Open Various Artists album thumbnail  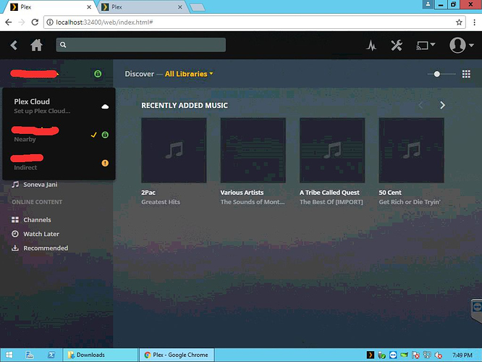(x=253, y=151)
